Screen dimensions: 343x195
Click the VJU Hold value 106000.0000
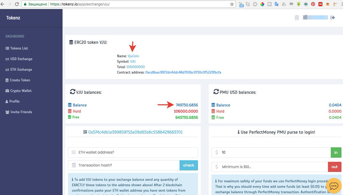click(186, 111)
